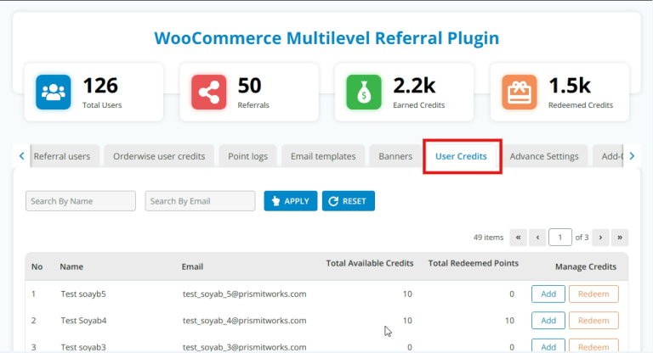Open the Banners tab

[395, 156]
